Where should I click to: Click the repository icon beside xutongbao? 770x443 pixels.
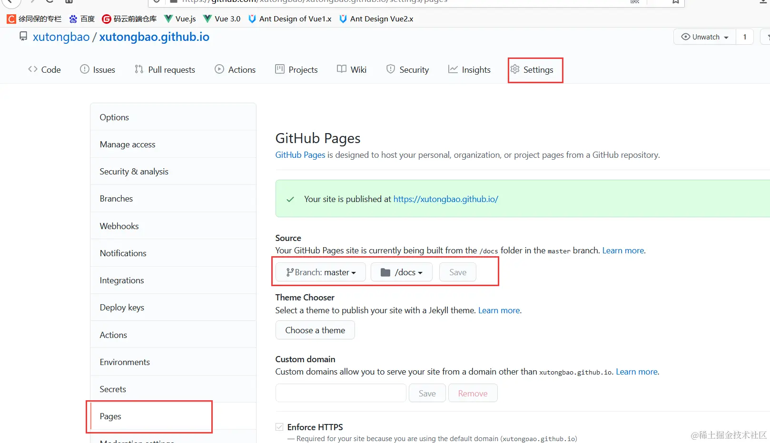click(x=23, y=36)
